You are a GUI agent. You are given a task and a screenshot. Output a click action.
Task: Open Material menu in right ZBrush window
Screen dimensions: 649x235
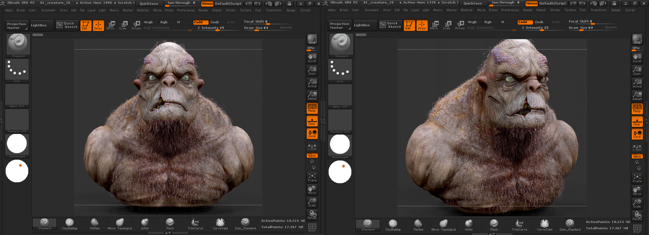tap(466, 10)
